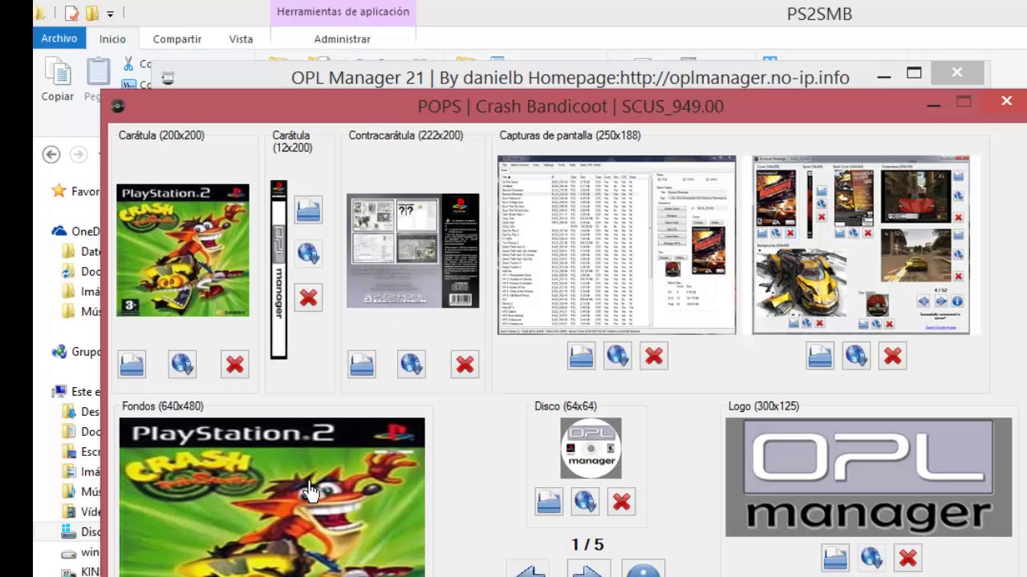Click the Fondos (640x480) background image
1027x577 pixels.
tap(272, 497)
